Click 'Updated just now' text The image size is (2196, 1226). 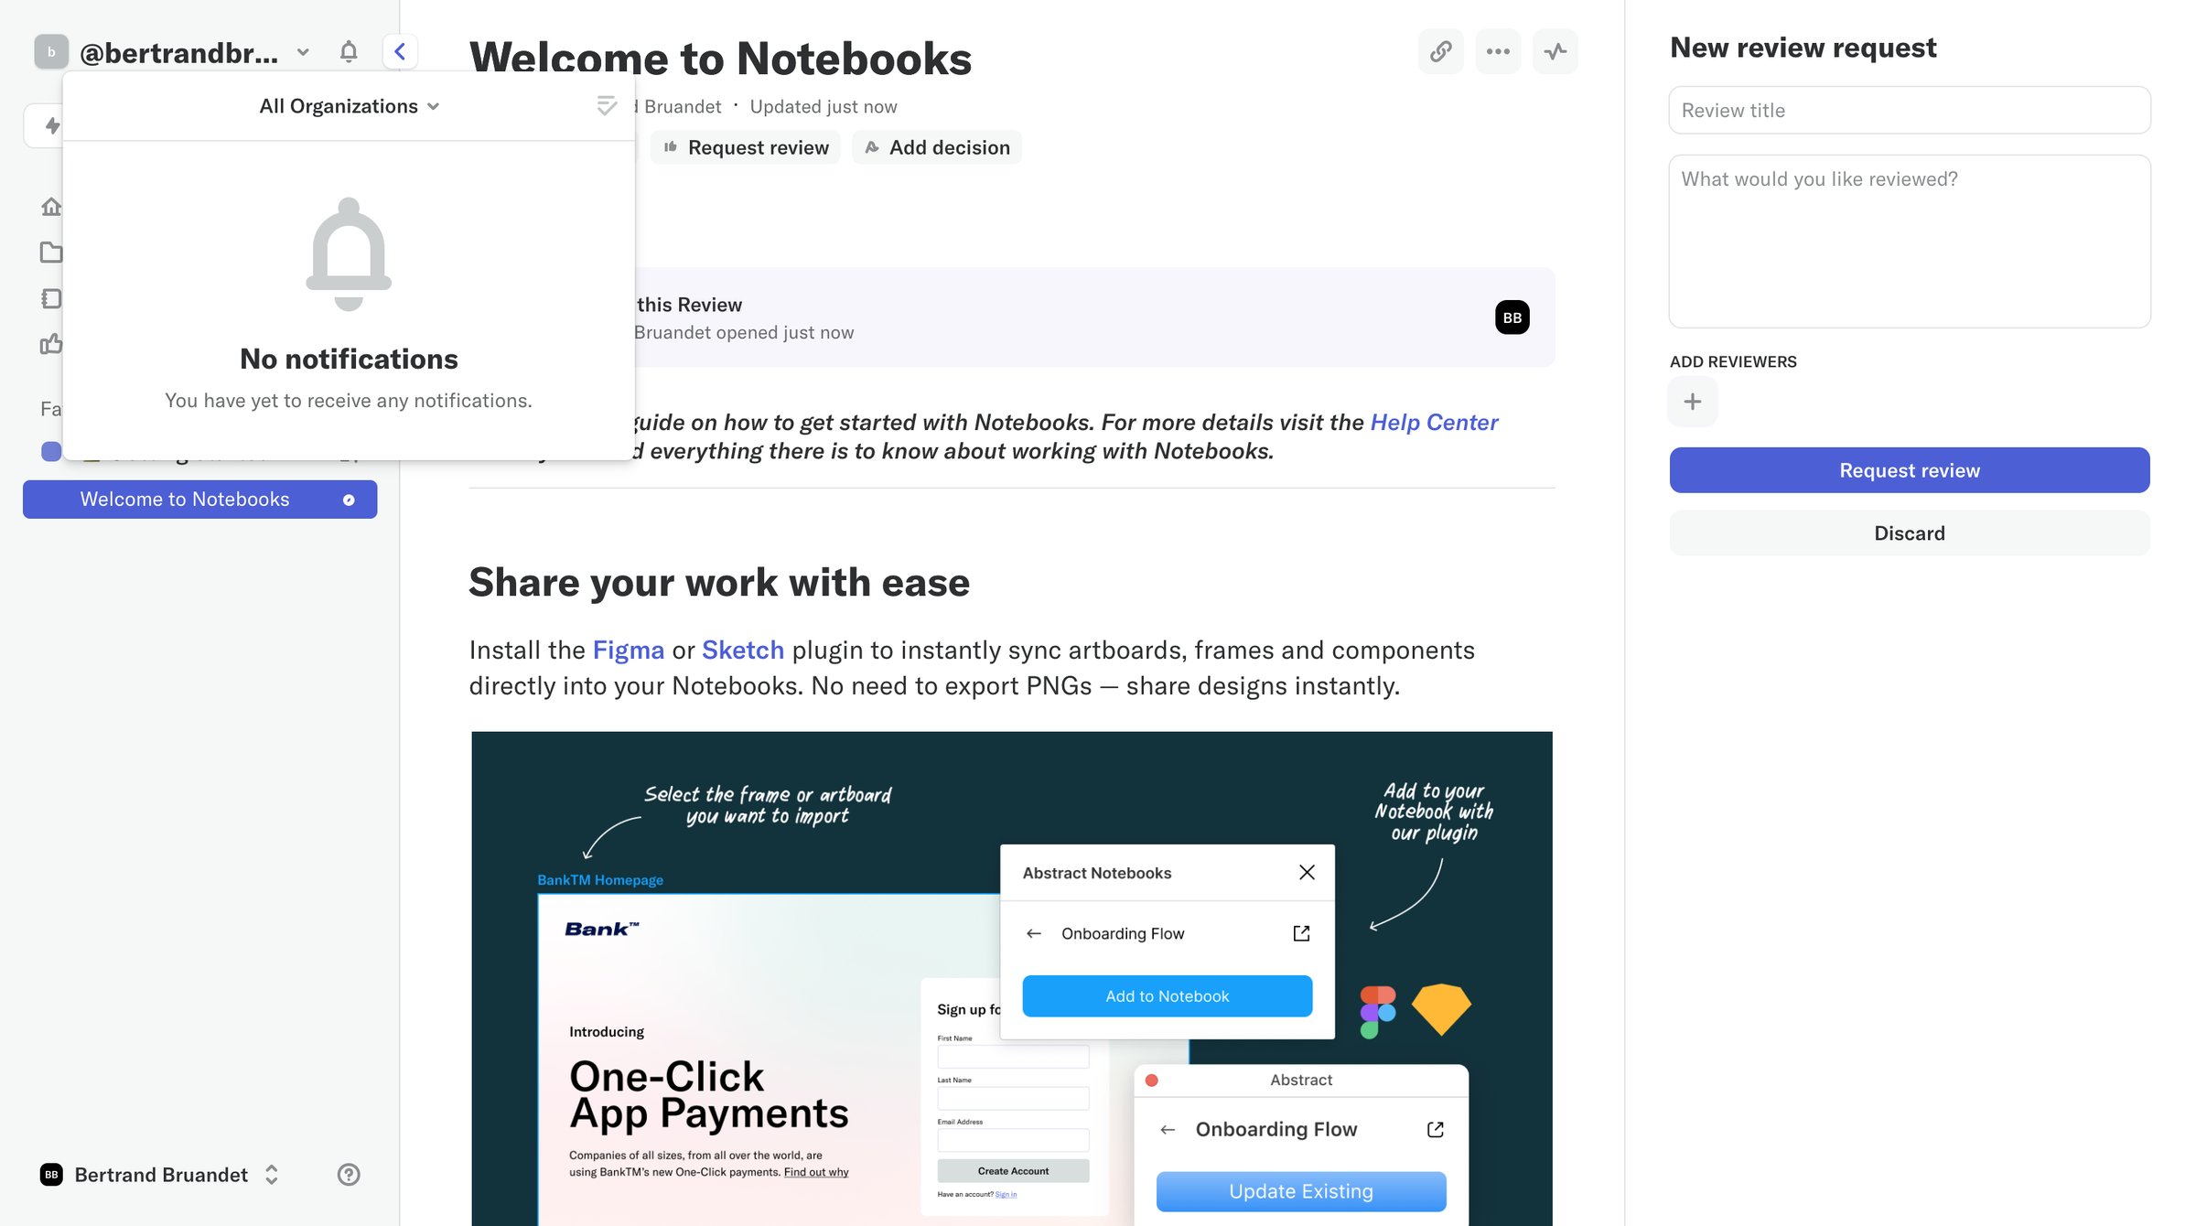pos(823,106)
